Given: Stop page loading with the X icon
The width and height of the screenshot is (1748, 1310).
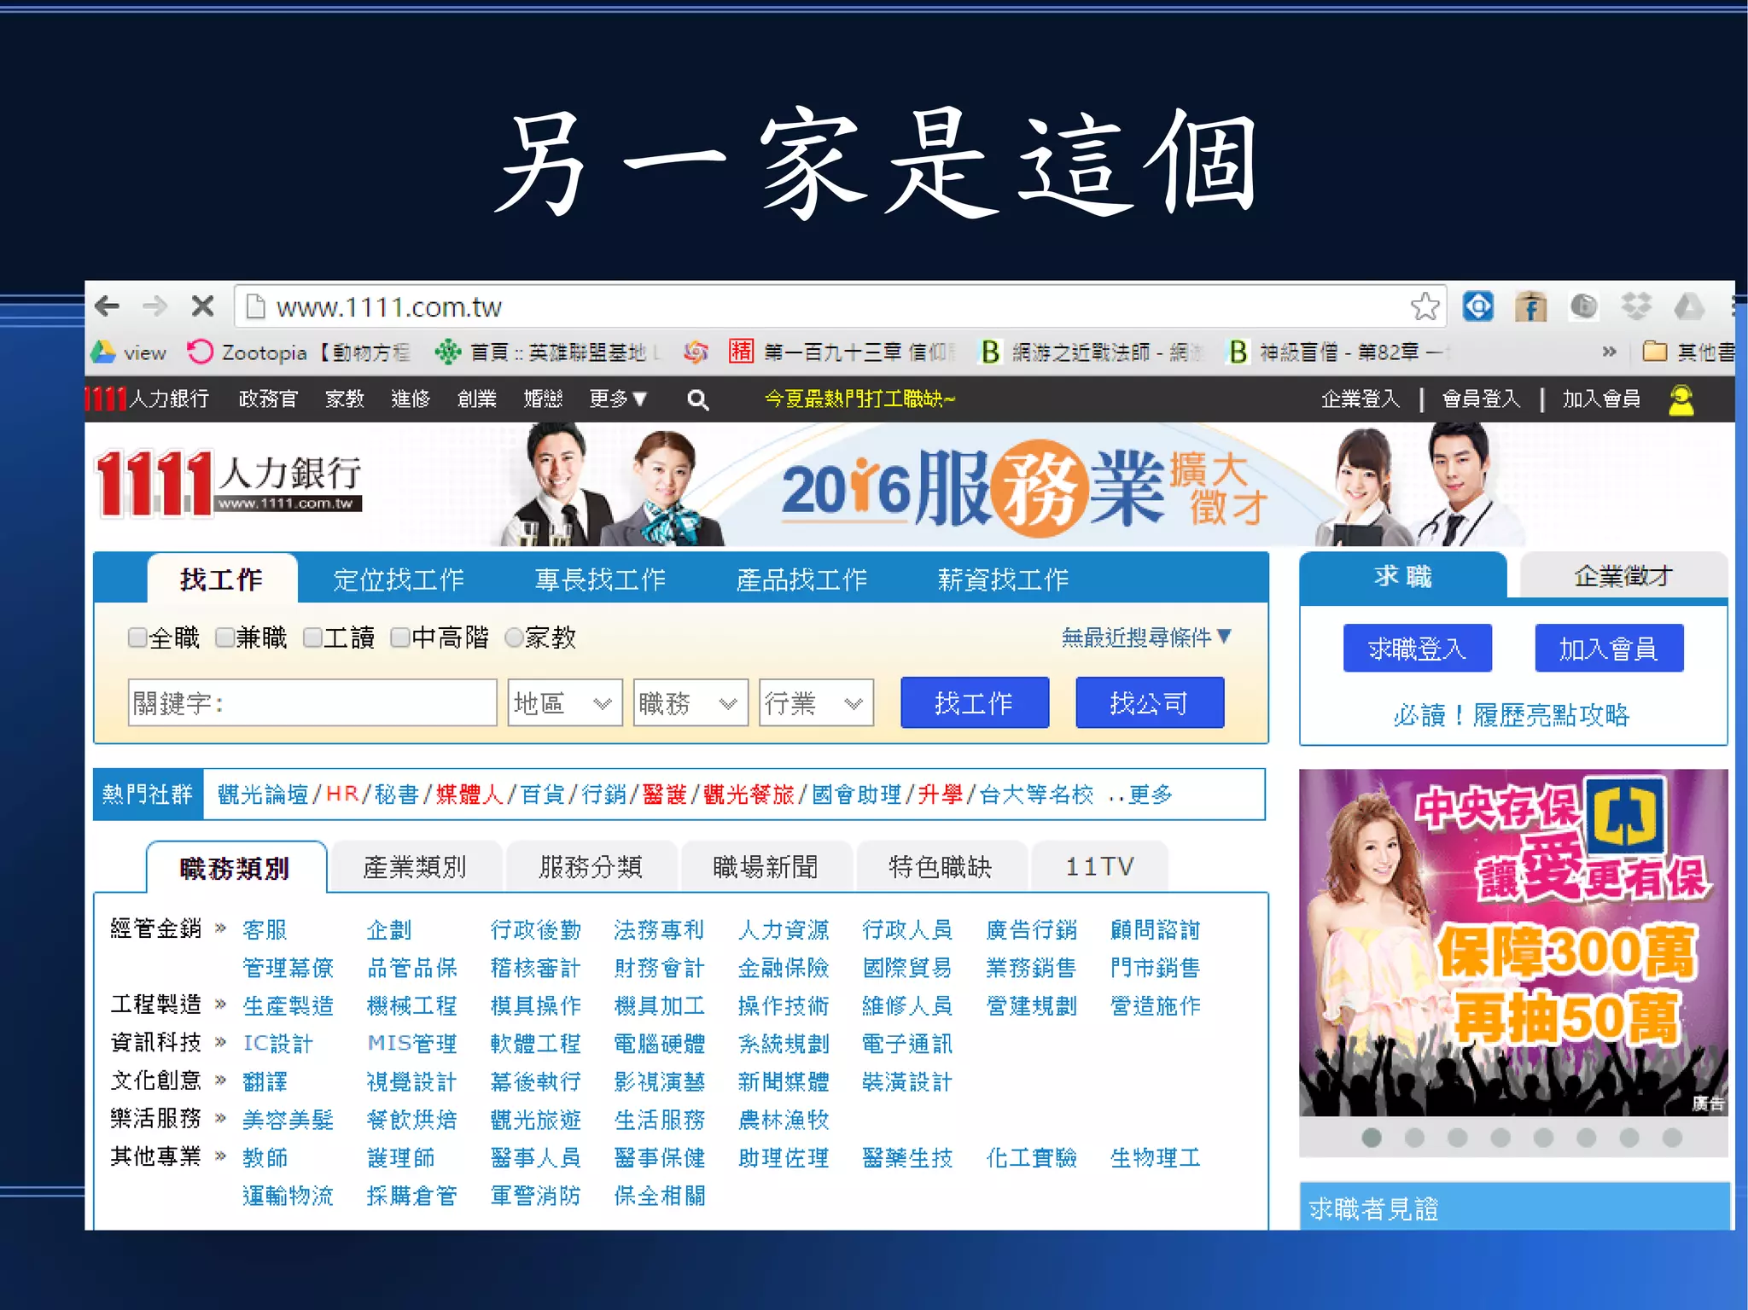Looking at the screenshot, I should pos(202,306).
